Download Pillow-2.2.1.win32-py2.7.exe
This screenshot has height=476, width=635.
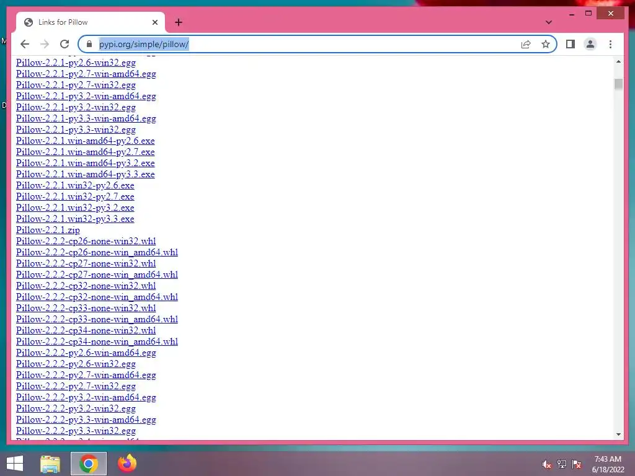coord(75,196)
